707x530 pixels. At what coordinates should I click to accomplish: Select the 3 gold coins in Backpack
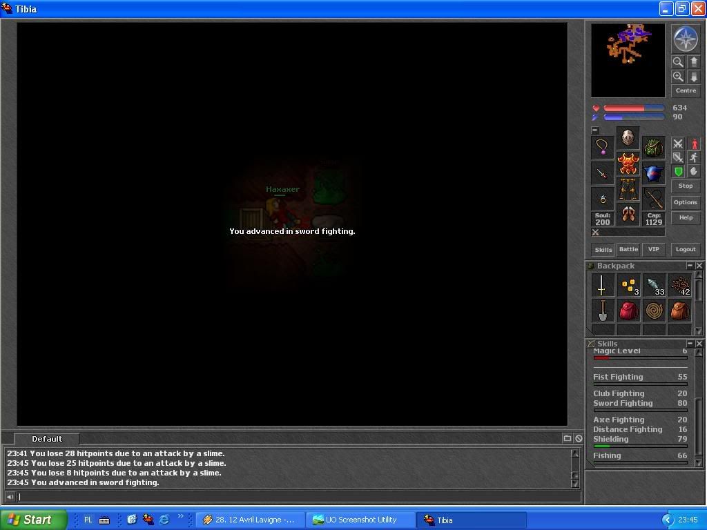[628, 285]
